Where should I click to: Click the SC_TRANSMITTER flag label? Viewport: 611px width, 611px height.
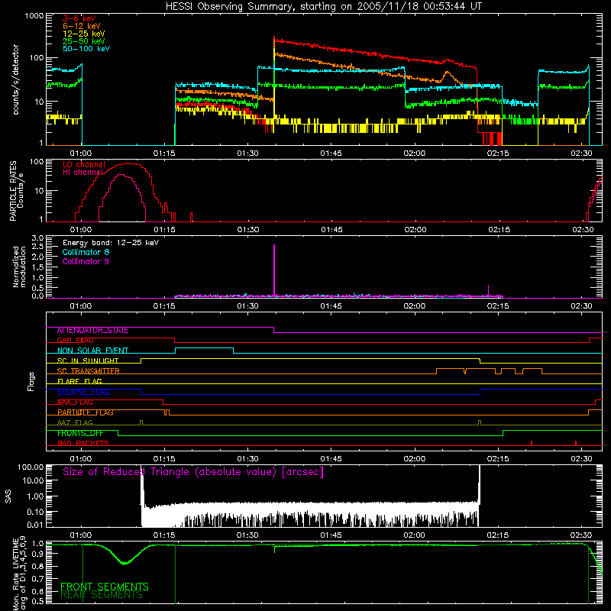(x=89, y=371)
